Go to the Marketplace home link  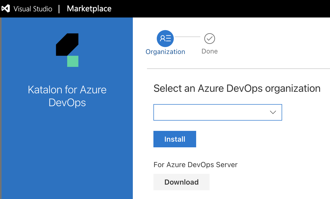89,9
